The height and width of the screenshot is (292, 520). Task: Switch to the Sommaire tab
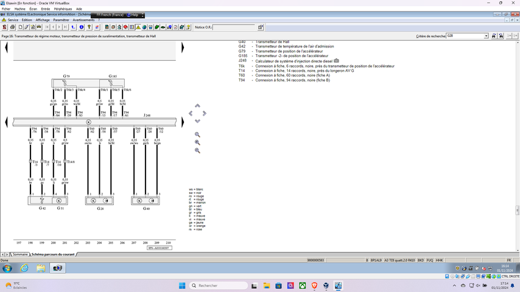coord(20,254)
